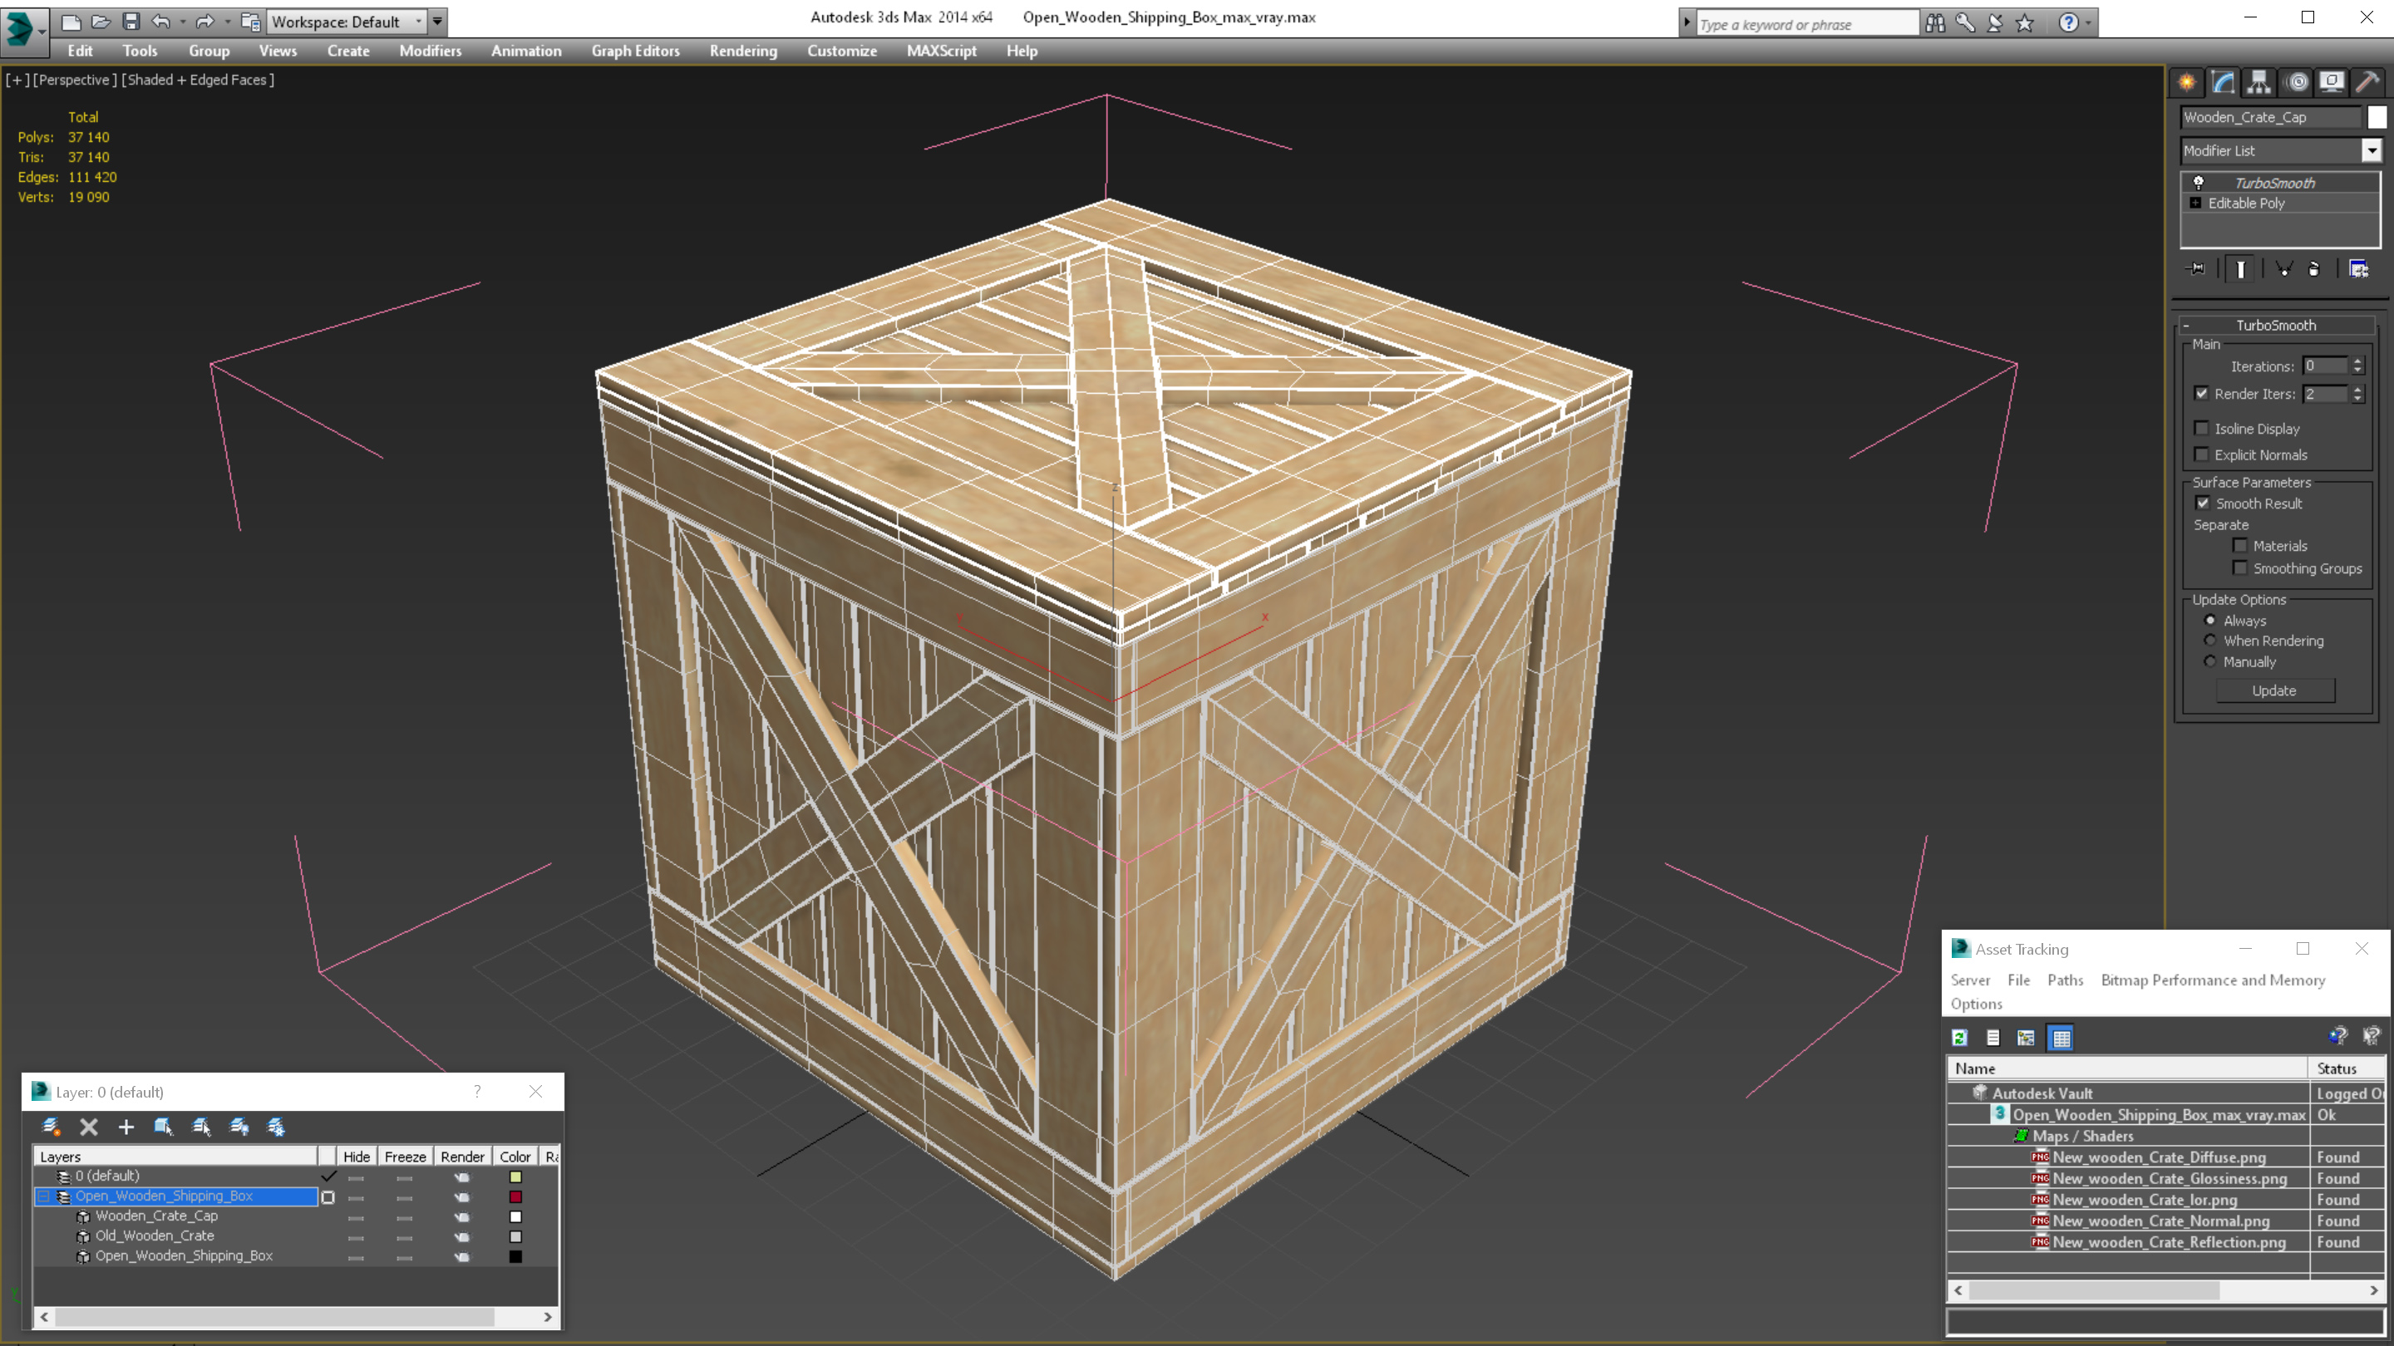Open Bitmap Performance and Memory menu
The width and height of the screenshot is (2394, 1346).
coord(2212,979)
